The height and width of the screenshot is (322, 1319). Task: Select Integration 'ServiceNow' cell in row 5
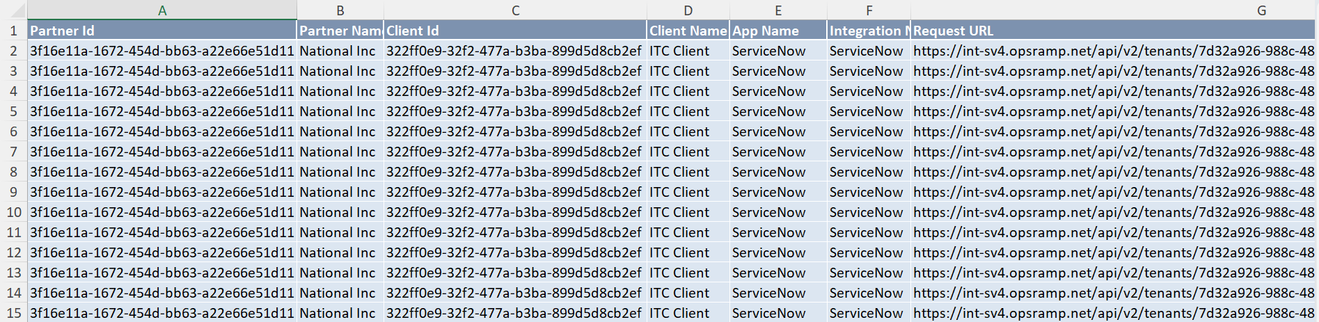(x=869, y=111)
